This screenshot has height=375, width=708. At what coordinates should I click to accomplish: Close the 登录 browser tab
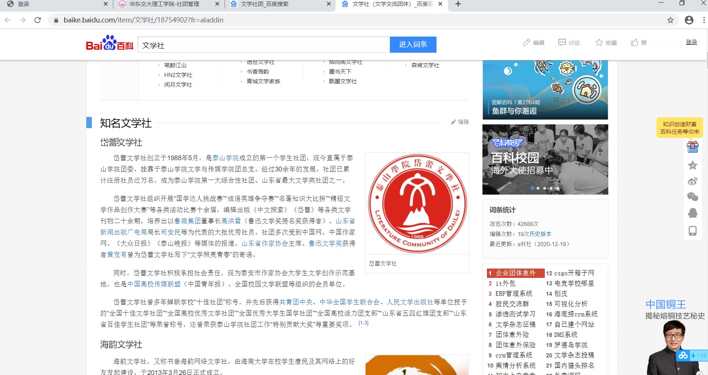pos(106,4)
